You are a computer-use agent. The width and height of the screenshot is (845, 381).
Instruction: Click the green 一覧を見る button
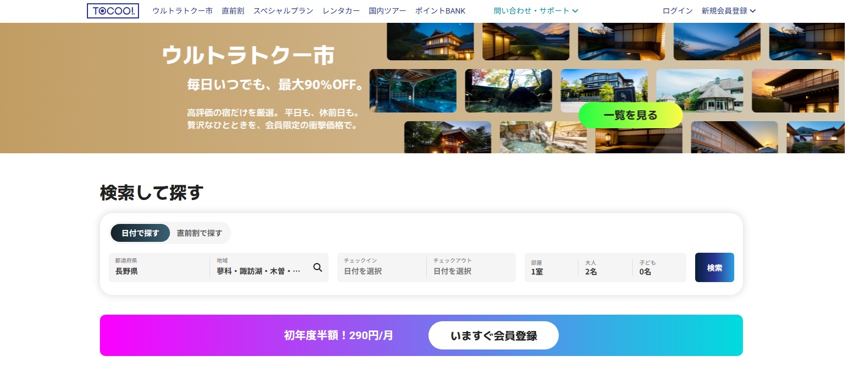[630, 115]
